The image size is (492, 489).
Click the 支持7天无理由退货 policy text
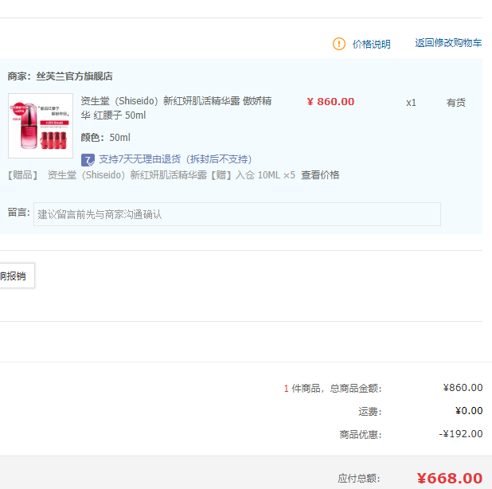click(175, 159)
